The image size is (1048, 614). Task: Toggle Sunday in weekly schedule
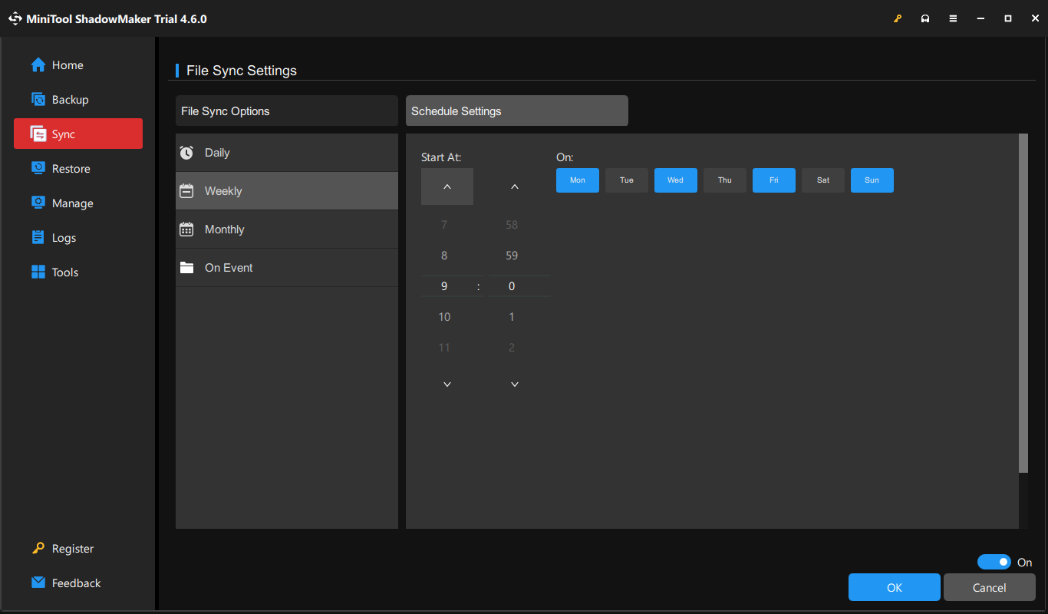pos(872,180)
